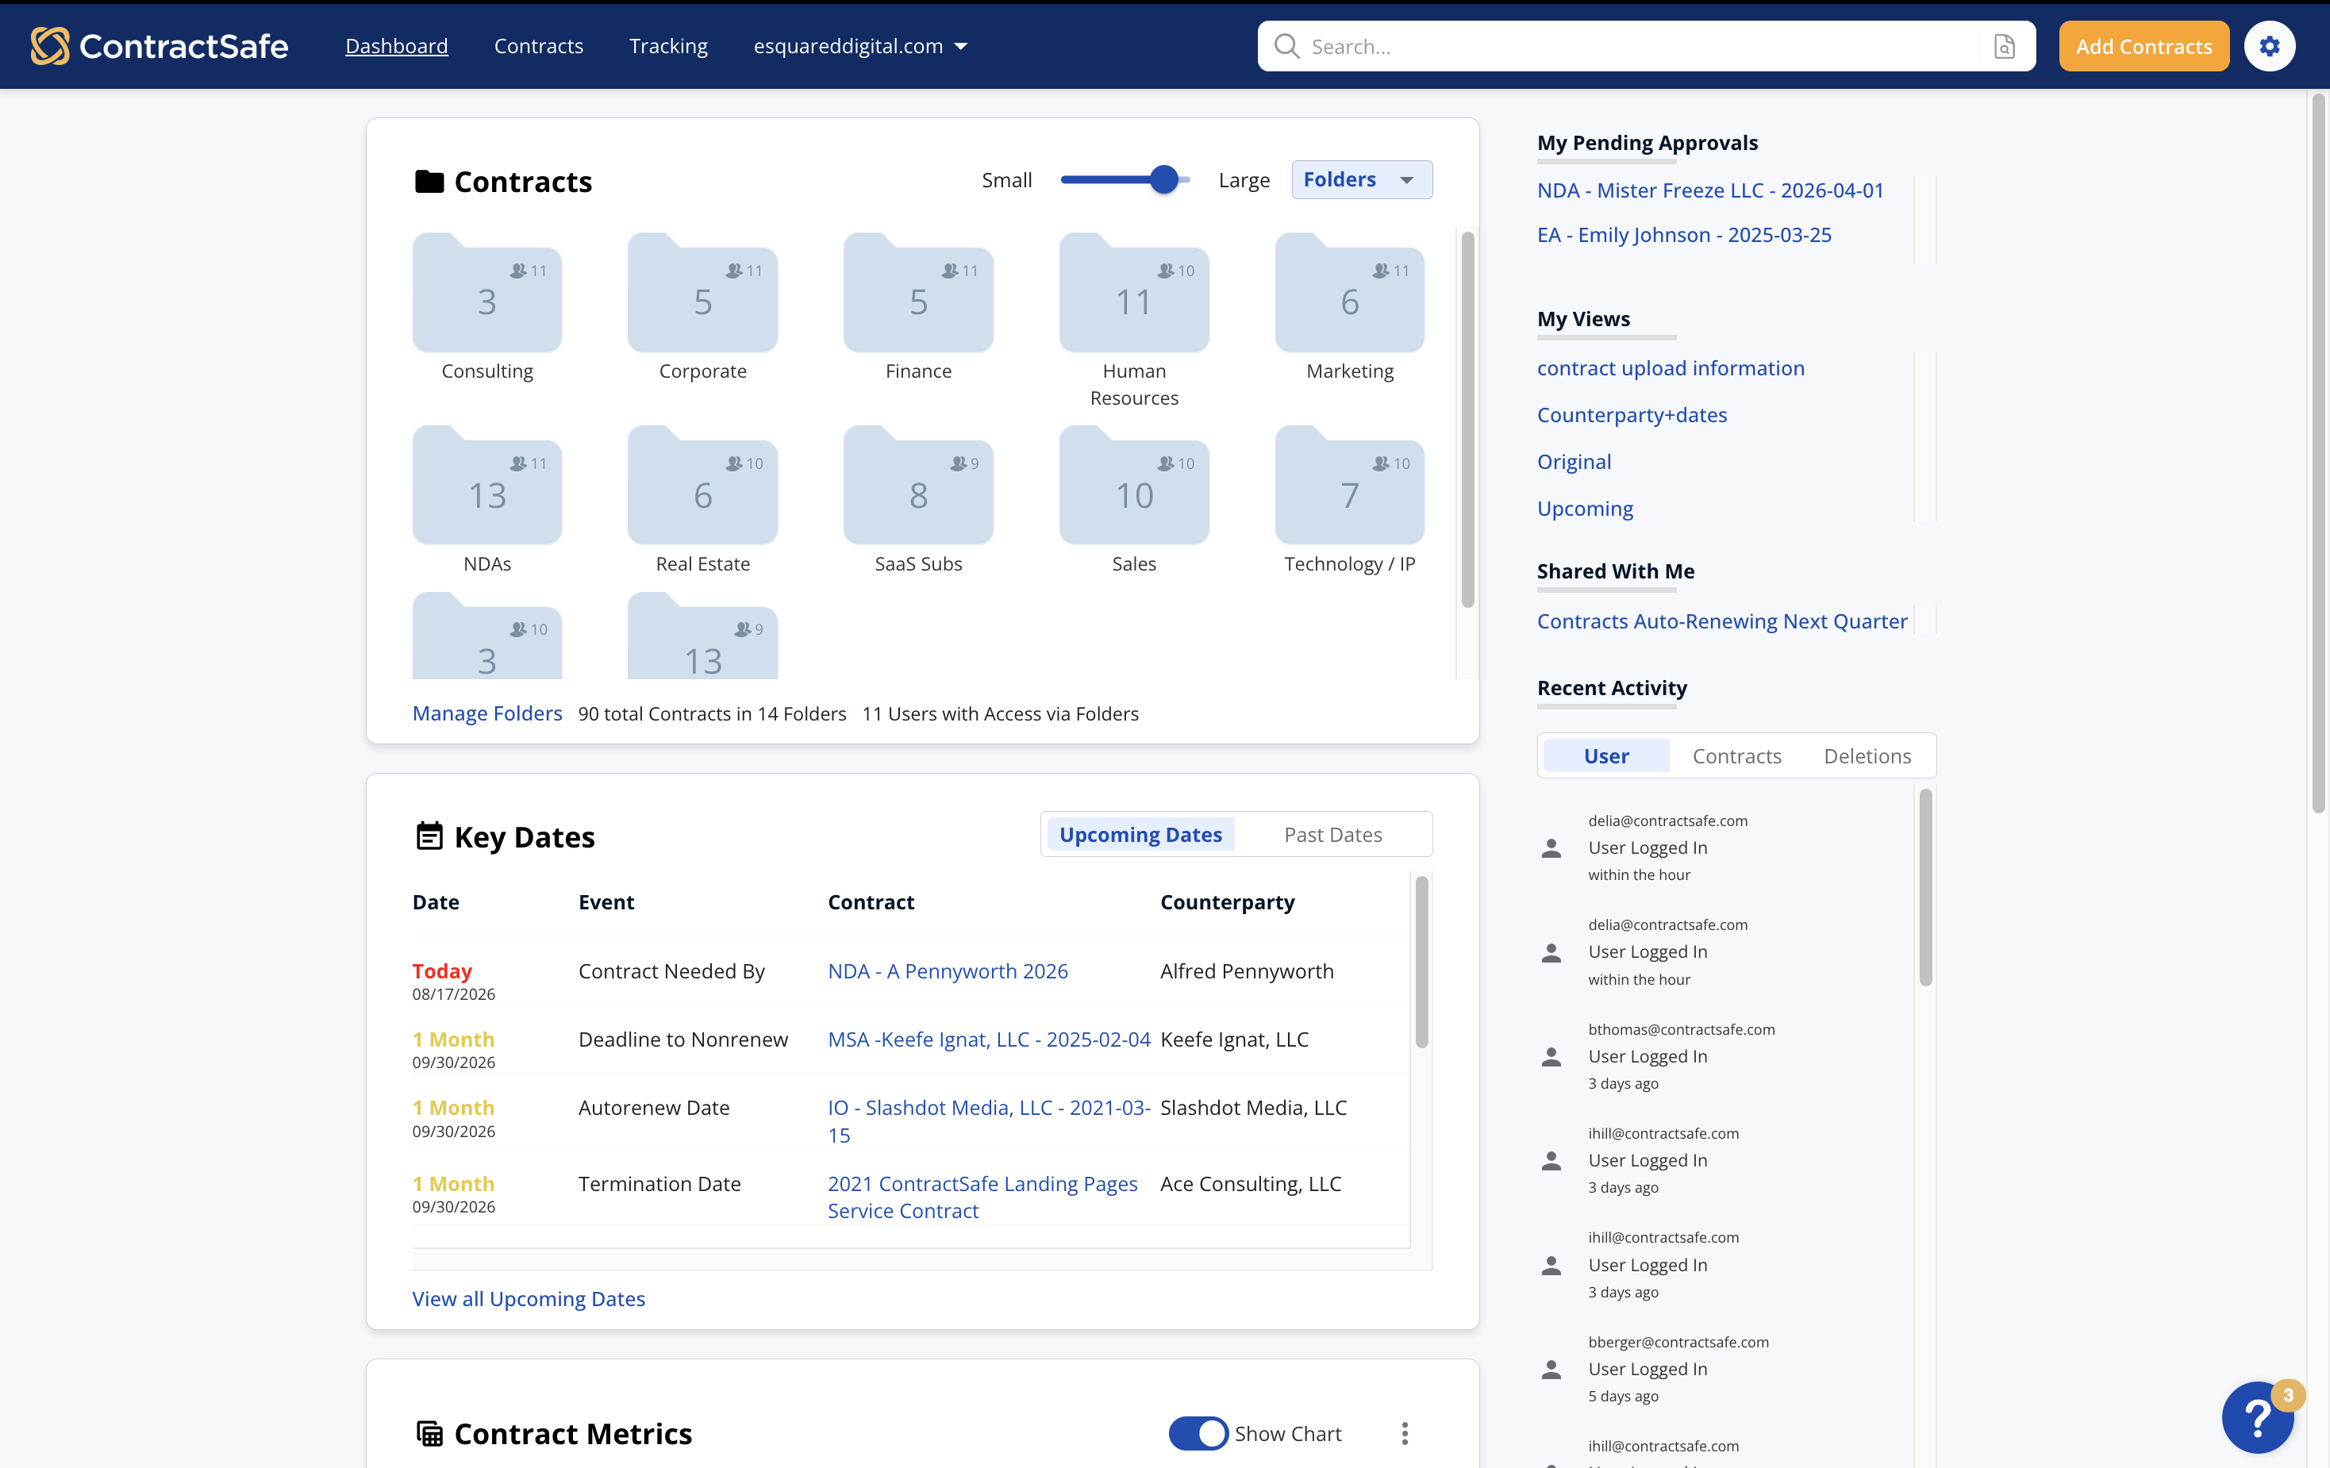
Task: Click the document search icon in search bar
Action: [x=2004, y=47]
